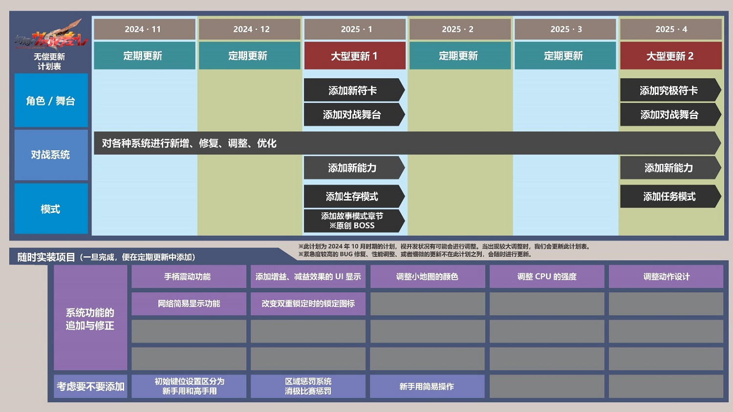
Task: Click the 大型更新 1 header button
Action: click(354, 56)
